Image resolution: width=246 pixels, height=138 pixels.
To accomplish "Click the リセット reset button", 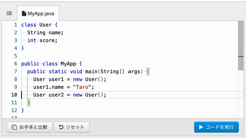I will tap(72, 127).
